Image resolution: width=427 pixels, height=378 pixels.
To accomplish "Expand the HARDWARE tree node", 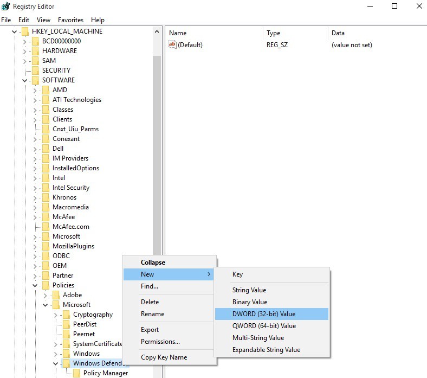I will click(x=24, y=51).
